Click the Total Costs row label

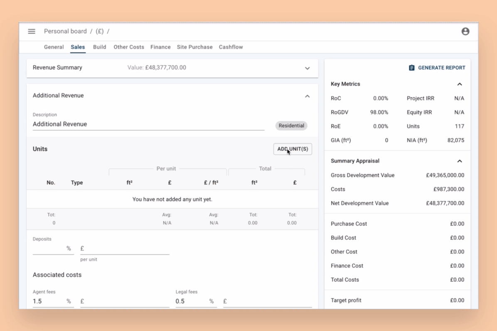click(344, 280)
